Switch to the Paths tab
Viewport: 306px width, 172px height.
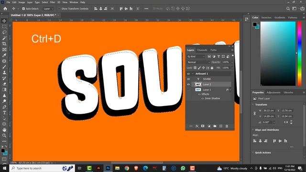[x=213, y=50]
